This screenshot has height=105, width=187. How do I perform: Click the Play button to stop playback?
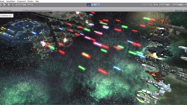click(x=89, y=5)
